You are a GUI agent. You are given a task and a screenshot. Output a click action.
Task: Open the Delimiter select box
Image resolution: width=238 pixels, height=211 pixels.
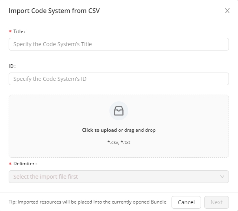tap(118, 177)
